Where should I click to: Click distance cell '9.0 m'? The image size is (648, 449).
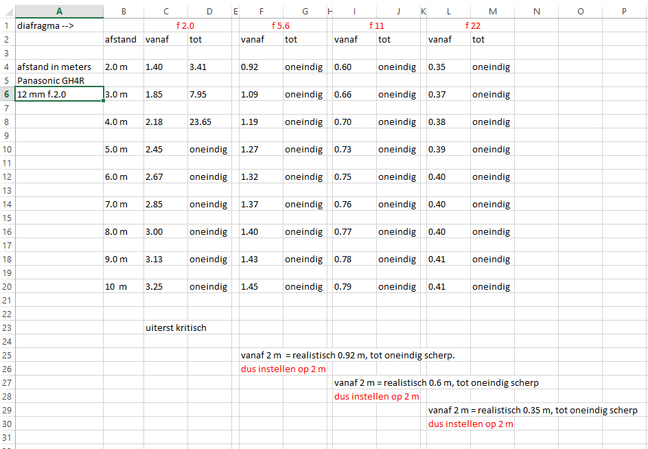point(124,260)
